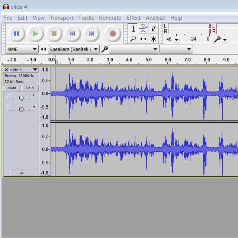This screenshot has height=238, width=238.
Task: Start playback with the green Play button
Action: click(35, 33)
